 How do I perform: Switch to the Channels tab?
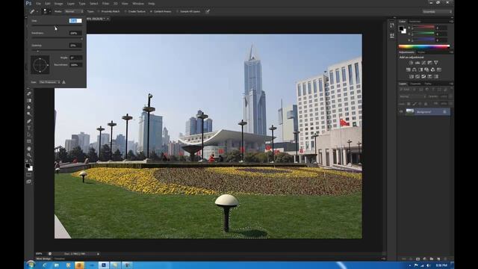point(415,84)
